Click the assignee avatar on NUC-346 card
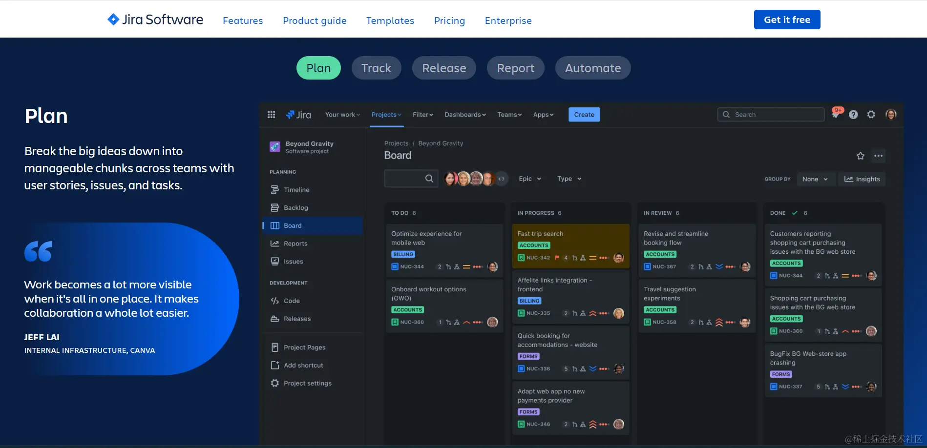 pos(619,424)
